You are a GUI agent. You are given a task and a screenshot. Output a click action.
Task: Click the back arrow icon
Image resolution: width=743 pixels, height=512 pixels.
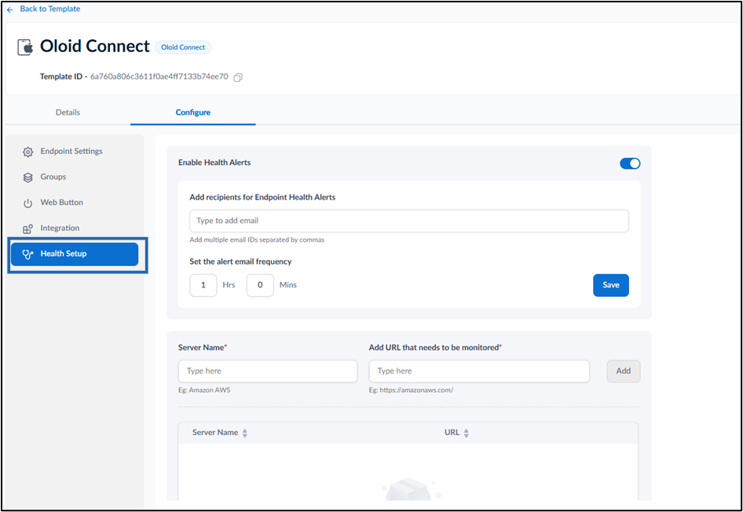click(10, 9)
